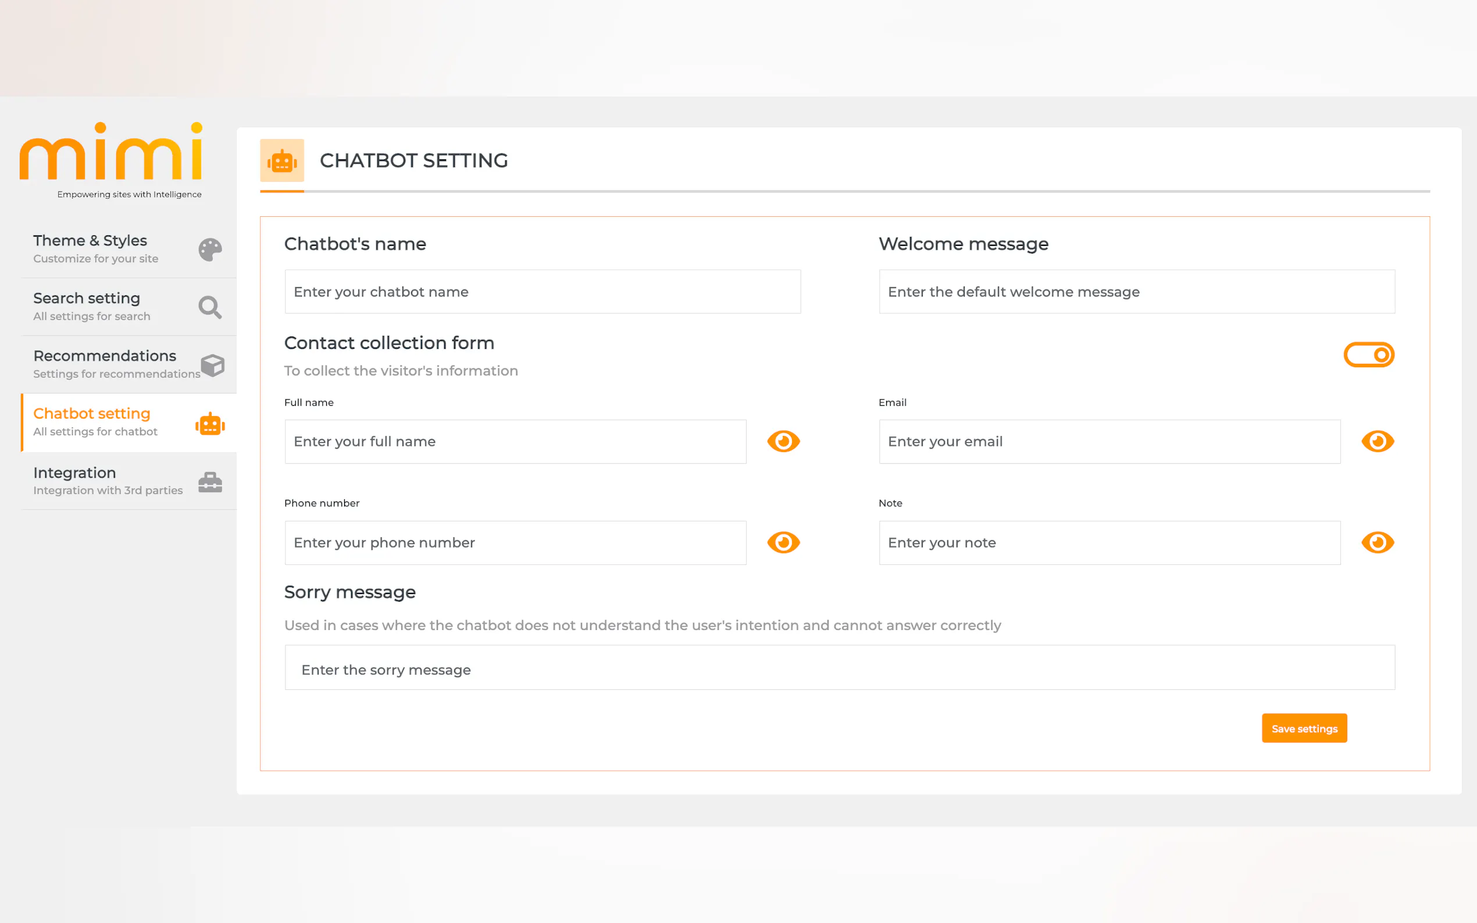Toggle Note field visibility eye icon

[1378, 542]
